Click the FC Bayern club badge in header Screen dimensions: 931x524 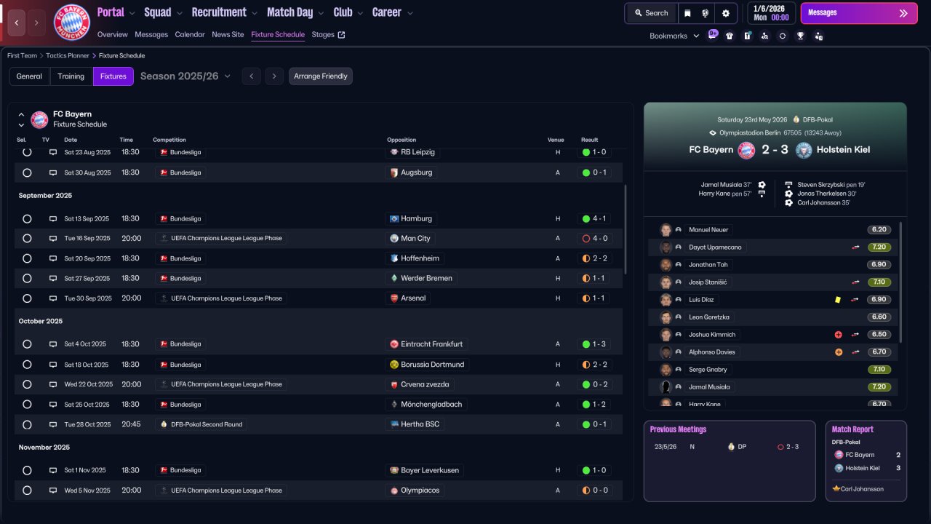tap(72, 23)
